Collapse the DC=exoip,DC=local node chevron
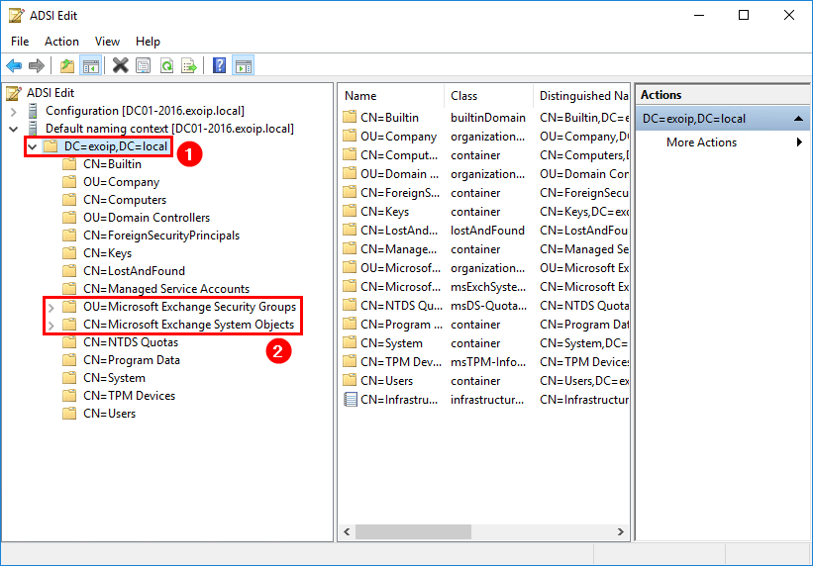The width and height of the screenshot is (813, 566). [x=32, y=146]
